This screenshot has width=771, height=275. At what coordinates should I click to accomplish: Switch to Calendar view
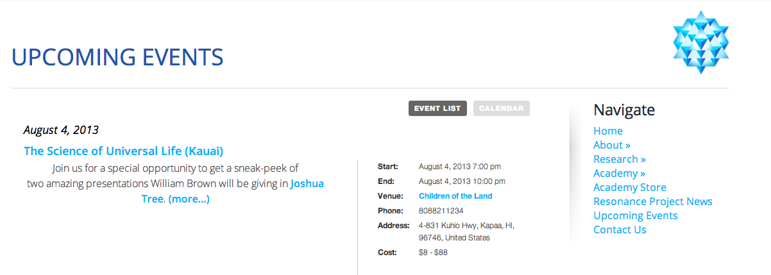pyautogui.click(x=502, y=108)
